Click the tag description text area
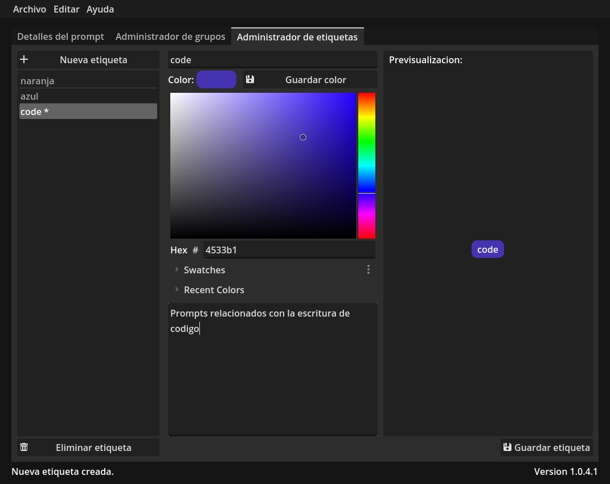 [273, 369]
